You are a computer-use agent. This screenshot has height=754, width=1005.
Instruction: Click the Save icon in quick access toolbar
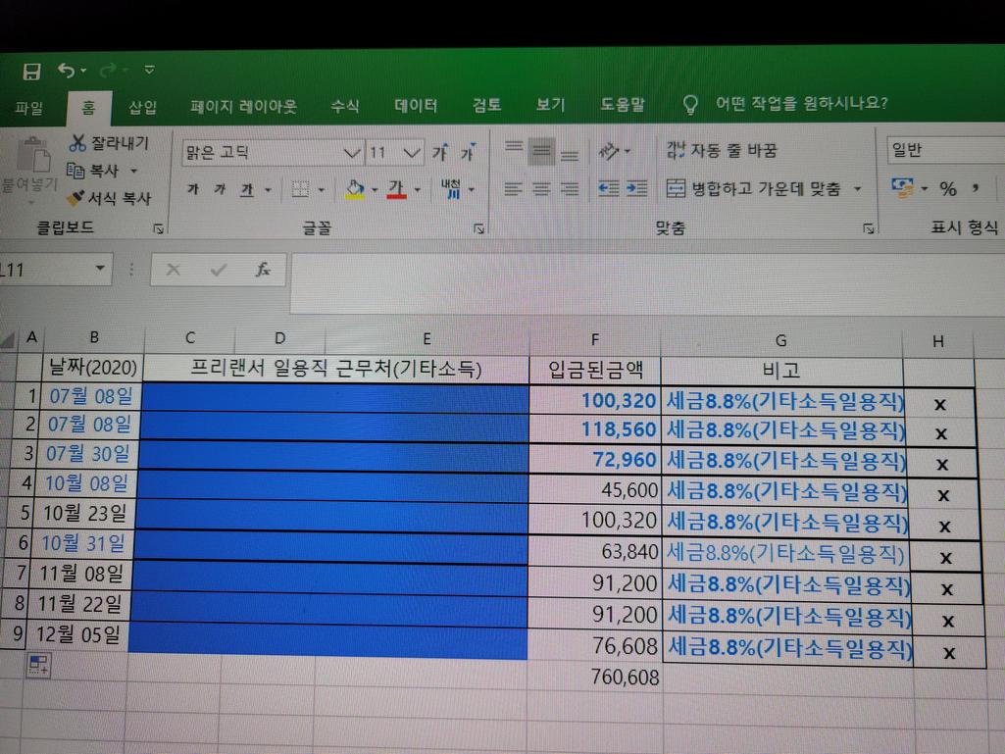click(31, 71)
